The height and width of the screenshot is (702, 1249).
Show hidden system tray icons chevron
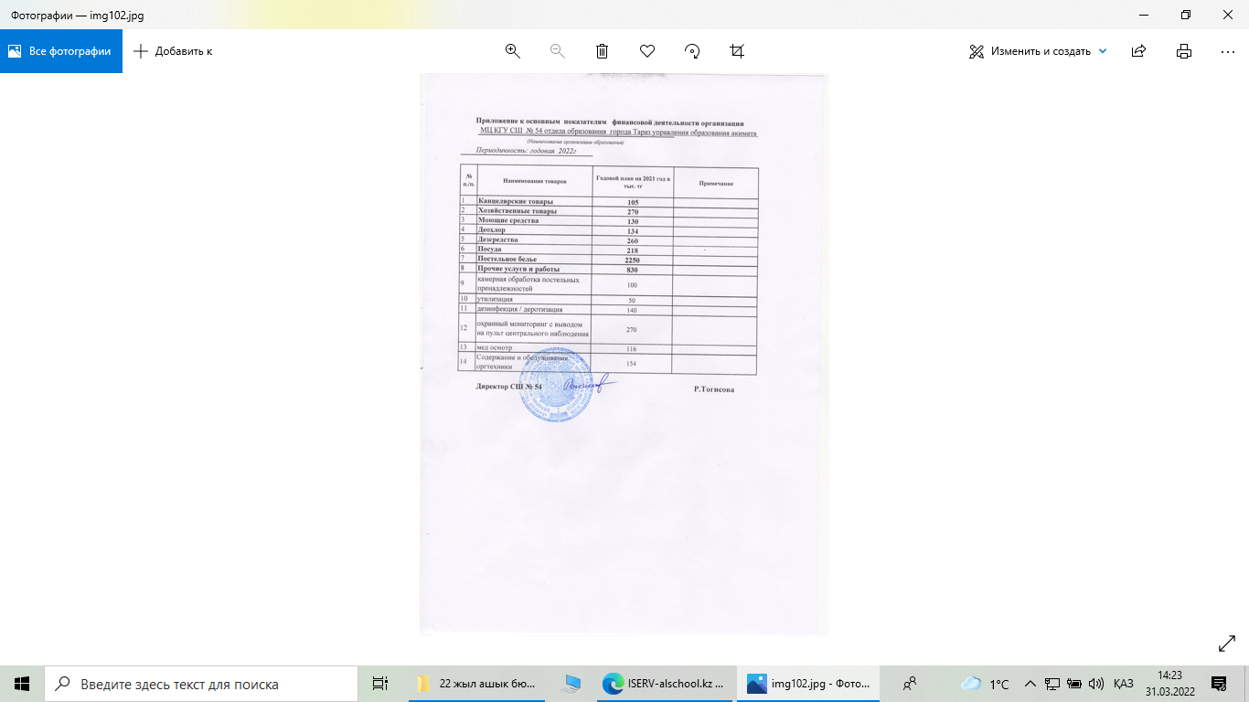[1030, 684]
